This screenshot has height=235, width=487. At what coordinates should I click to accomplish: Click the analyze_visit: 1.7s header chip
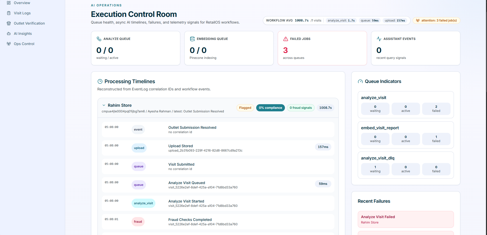tap(341, 20)
